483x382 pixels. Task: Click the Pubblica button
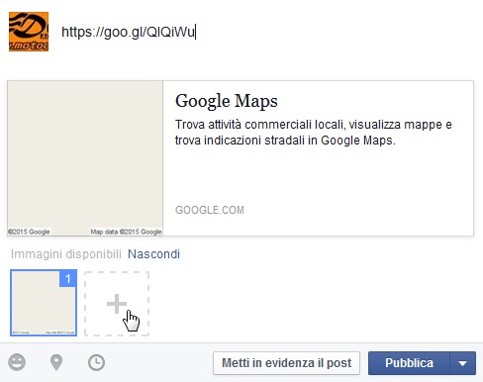tap(409, 363)
